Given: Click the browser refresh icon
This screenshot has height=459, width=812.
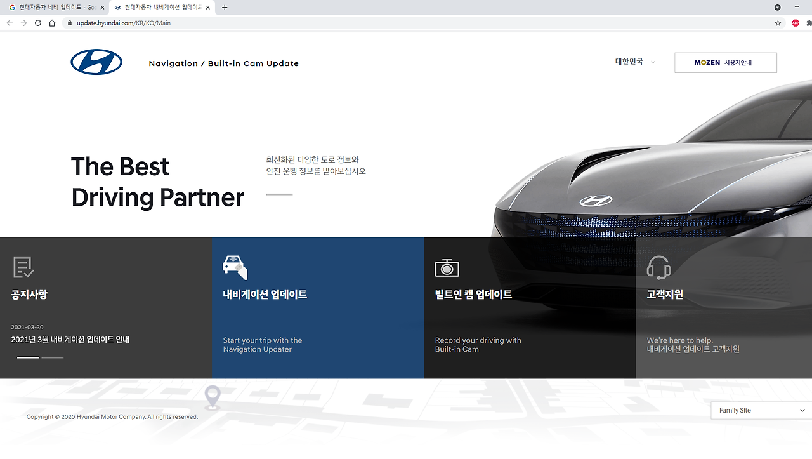Looking at the screenshot, I should coord(38,22).
